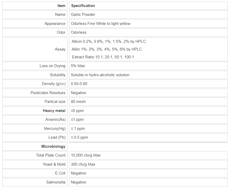231x190 pixels.
Task: Select the Extract Ratio line
Action: 103,57
